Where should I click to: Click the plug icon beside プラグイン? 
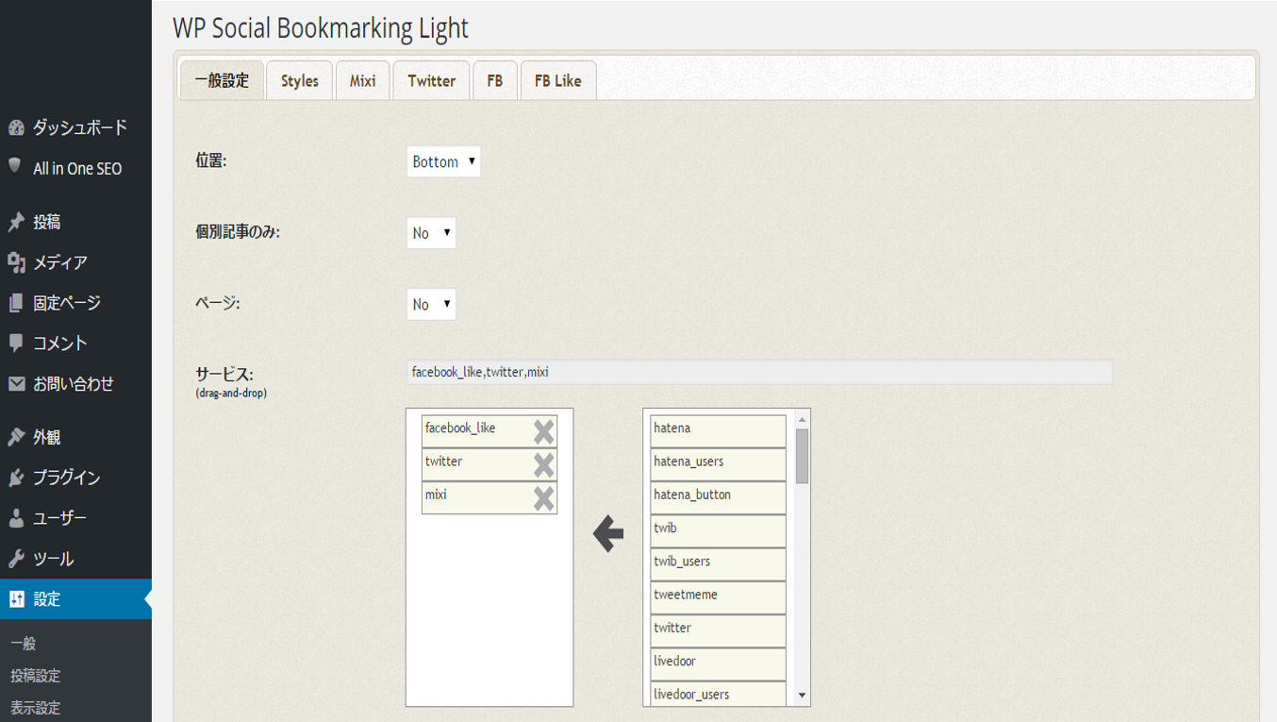click(16, 478)
